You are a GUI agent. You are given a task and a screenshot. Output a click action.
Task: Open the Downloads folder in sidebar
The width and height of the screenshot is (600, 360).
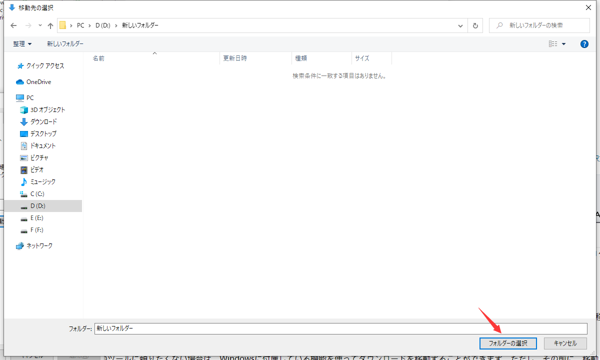pos(43,122)
